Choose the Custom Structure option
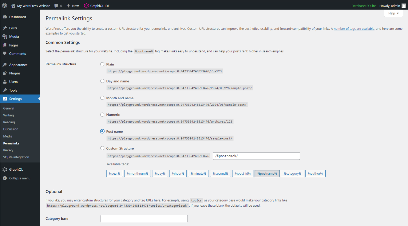408x226 pixels. point(102,148)
